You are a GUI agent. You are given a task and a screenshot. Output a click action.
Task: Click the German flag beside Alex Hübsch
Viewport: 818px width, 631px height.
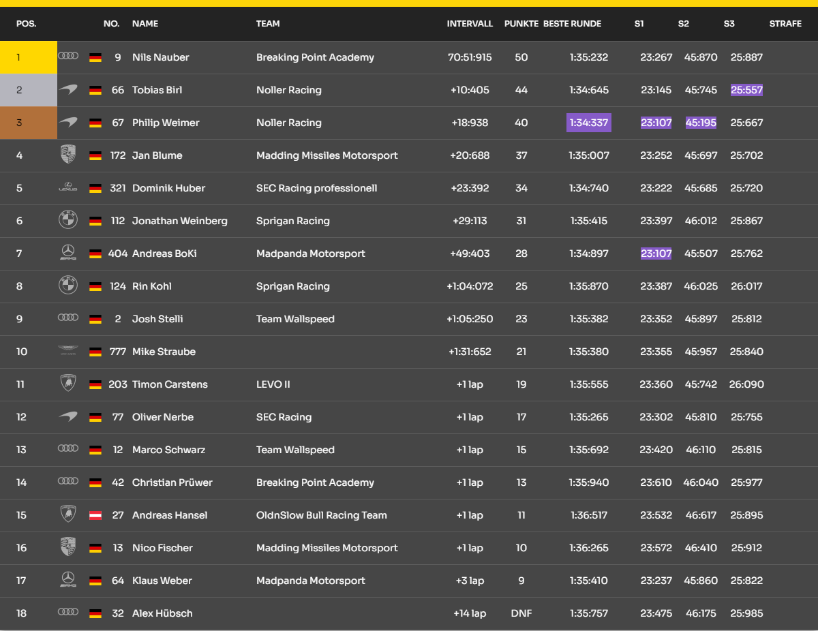(95, 613)
